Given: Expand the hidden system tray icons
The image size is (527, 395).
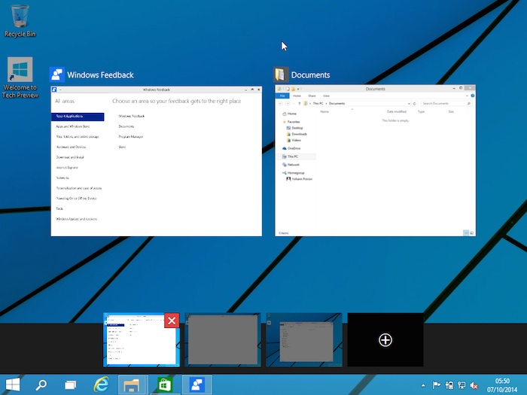Looking at the screenshot, I should click(423, 384).
